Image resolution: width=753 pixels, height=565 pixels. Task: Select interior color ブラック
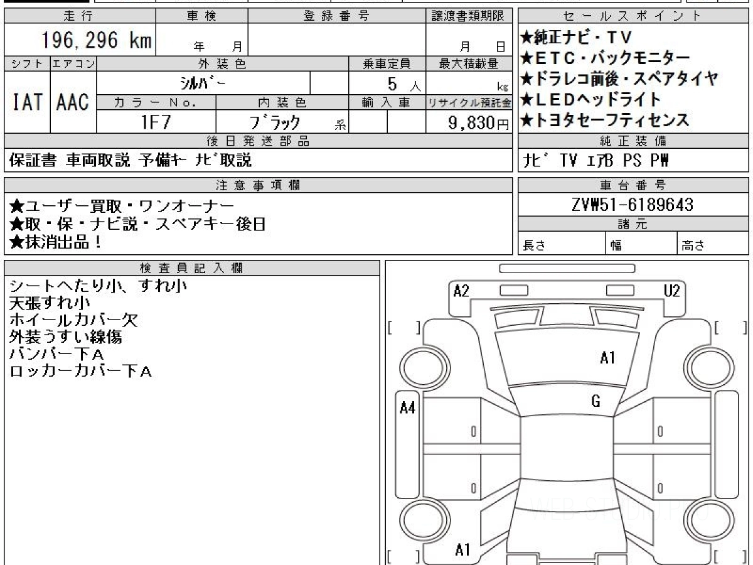tap(275, 122)
